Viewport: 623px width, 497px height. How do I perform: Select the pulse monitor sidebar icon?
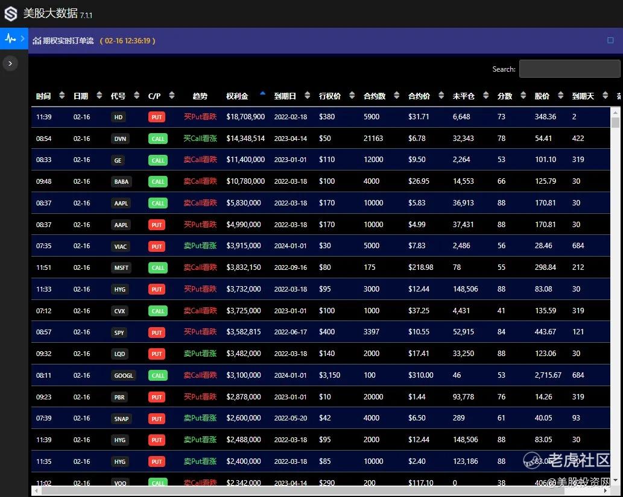(x=10, y=39)
